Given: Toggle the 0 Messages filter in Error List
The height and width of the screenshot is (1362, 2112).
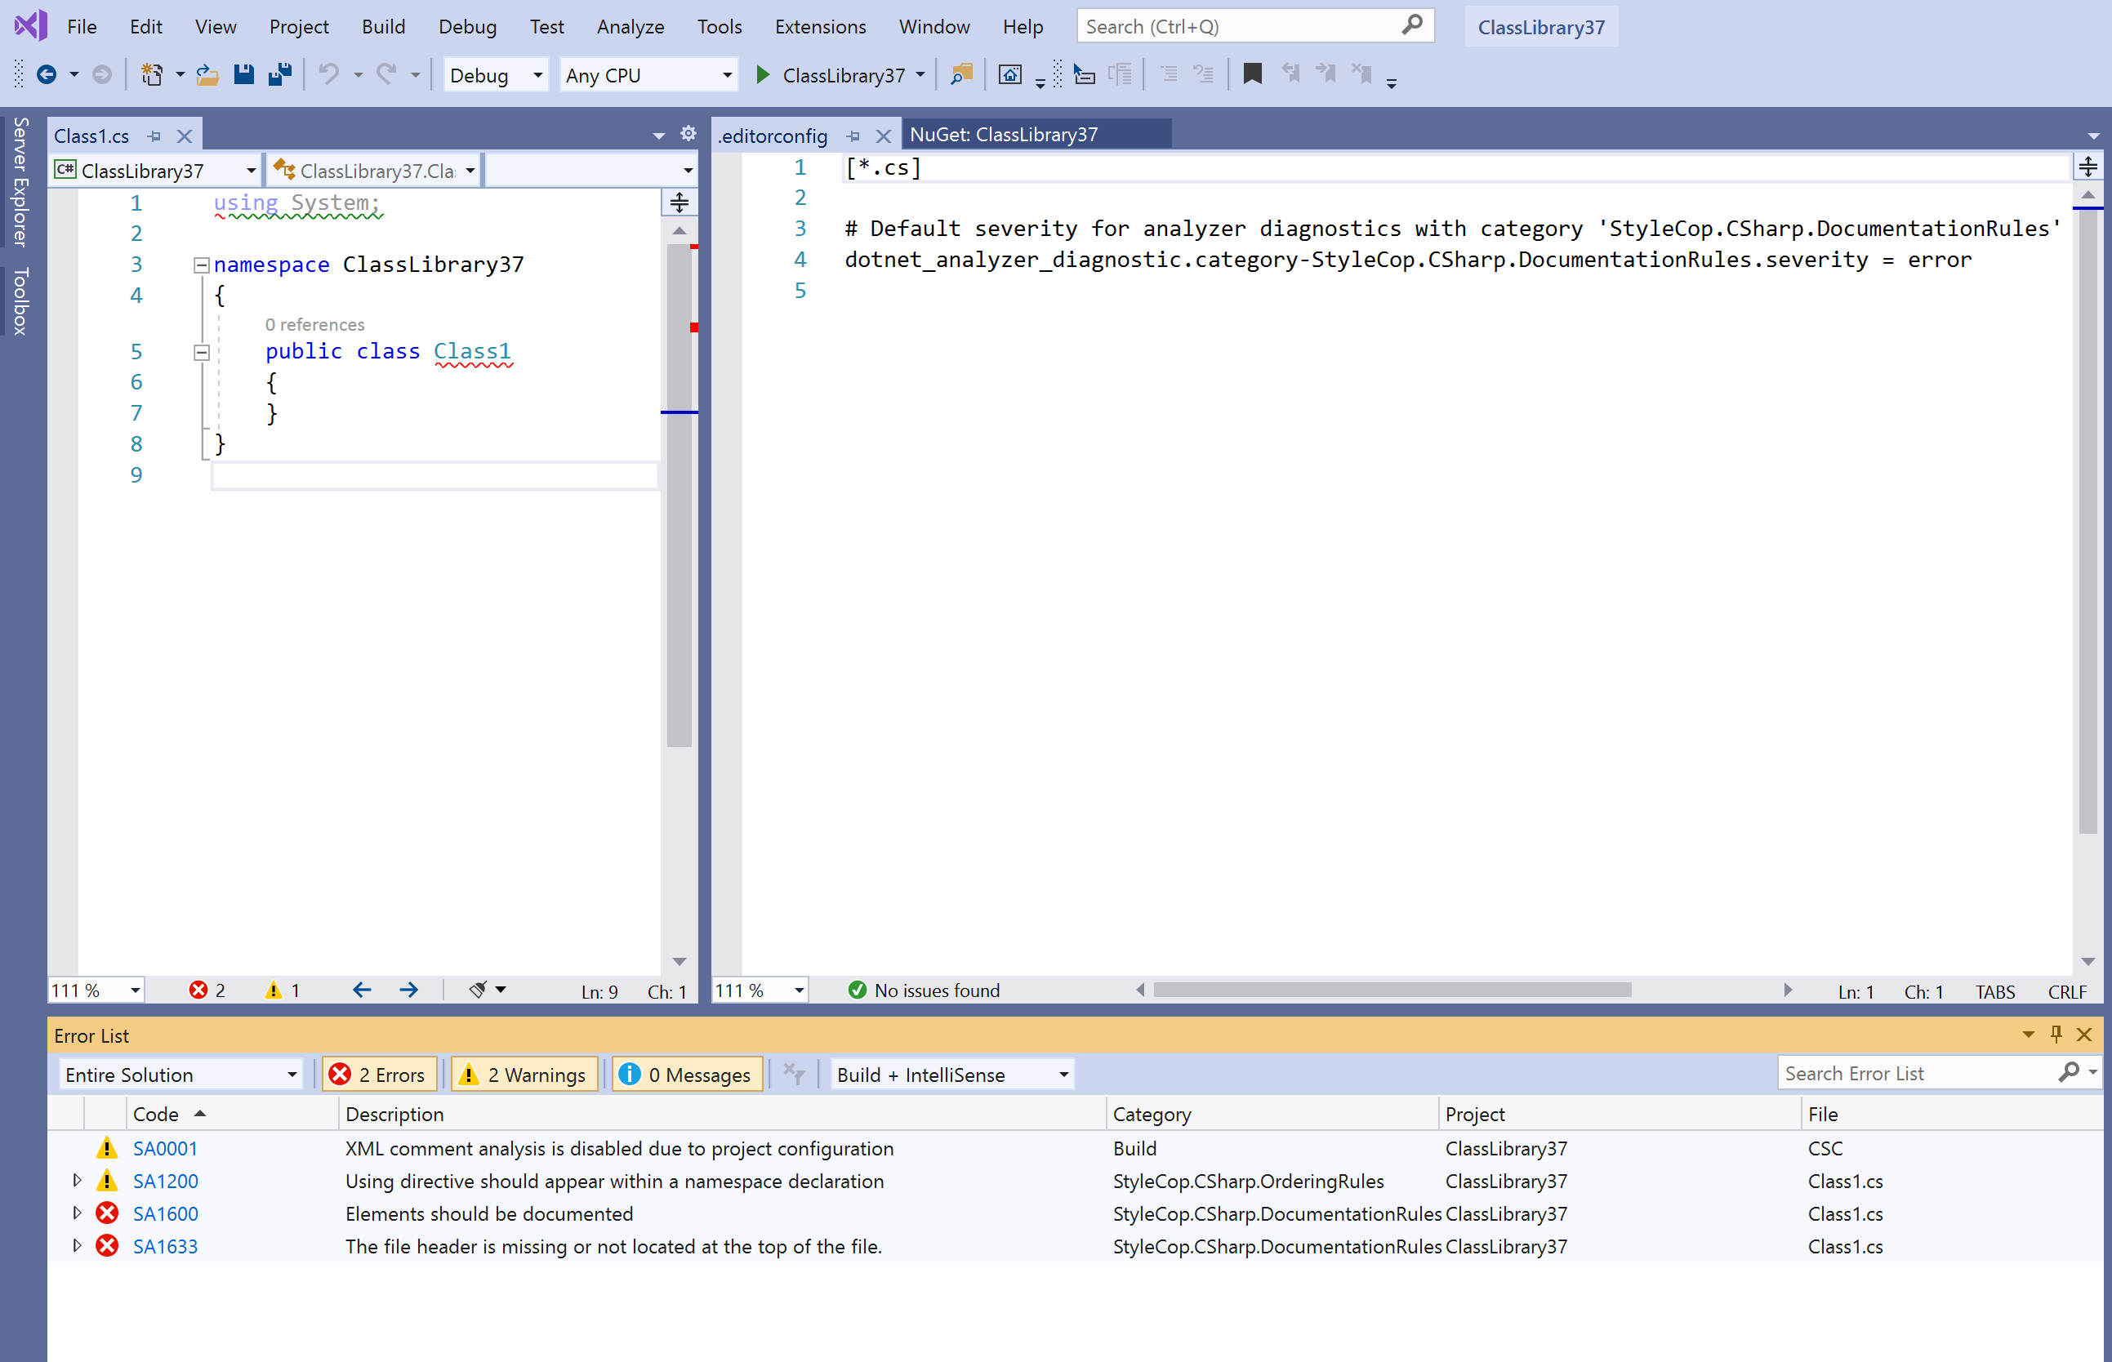Looking at the screenshot, I should (x=686, y=1074).
